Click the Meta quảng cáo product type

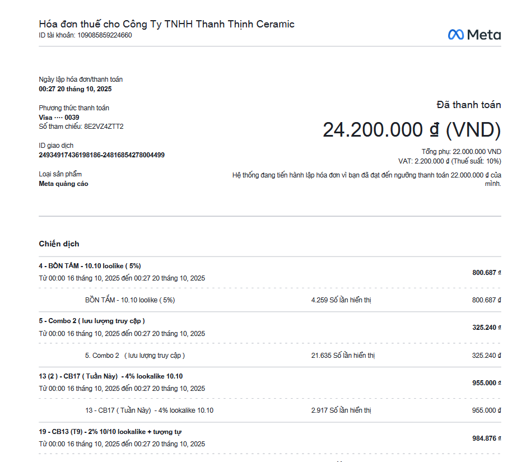click(x=63, y=184)
